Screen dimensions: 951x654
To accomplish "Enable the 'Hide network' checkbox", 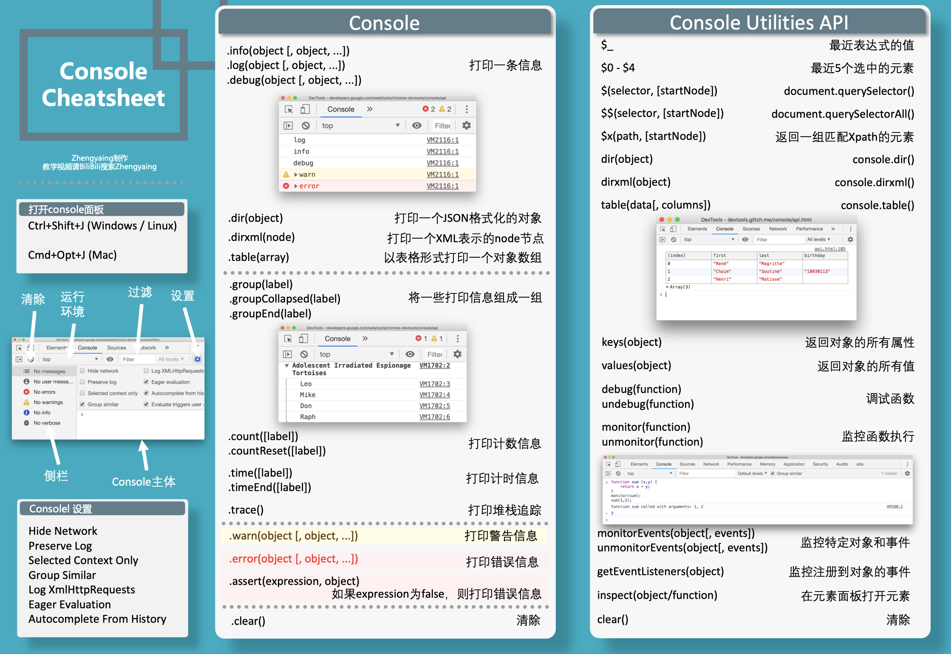I will 82,371.
